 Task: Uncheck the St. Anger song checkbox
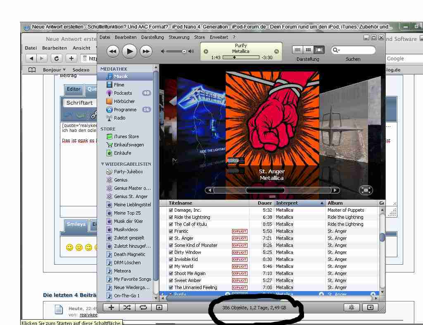tap(171, 238)
